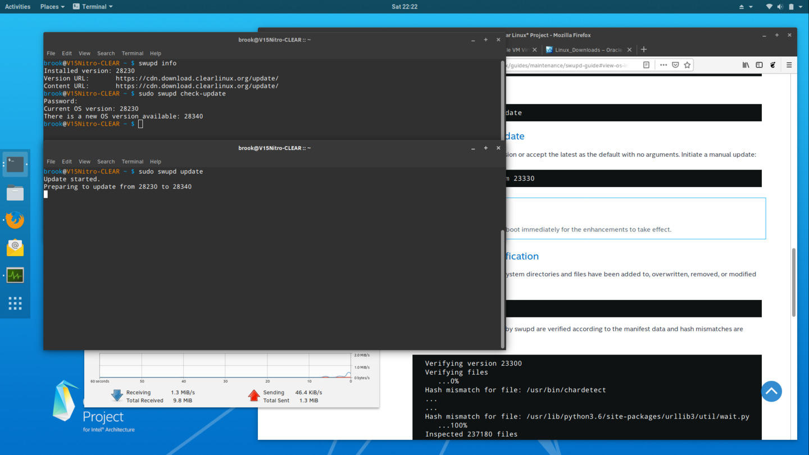Open Help menu in upper terminal

point(156,53)
